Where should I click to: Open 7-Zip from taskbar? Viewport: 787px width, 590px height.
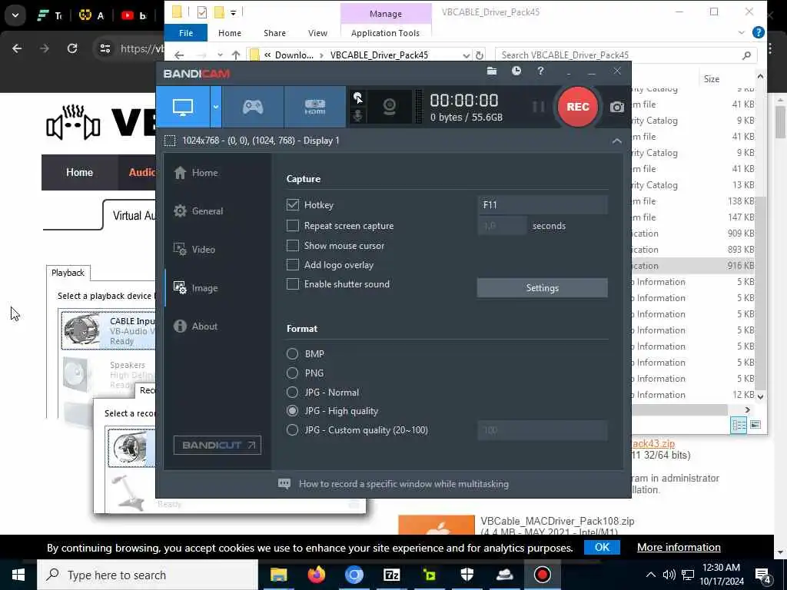[391, 575]
